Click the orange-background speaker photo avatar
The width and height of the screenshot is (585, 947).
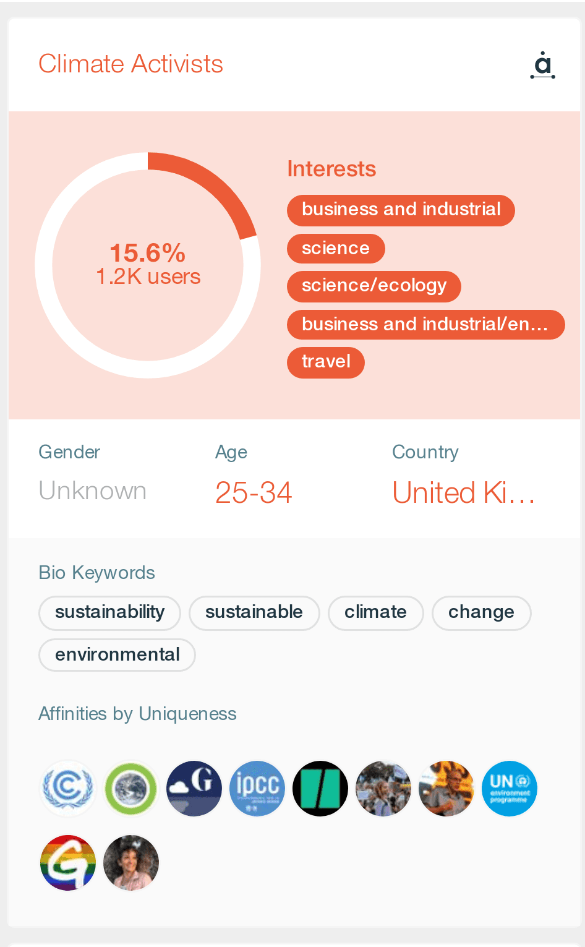(446, 789)
